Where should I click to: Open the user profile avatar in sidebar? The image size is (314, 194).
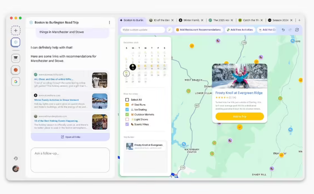tap(16, 169)
